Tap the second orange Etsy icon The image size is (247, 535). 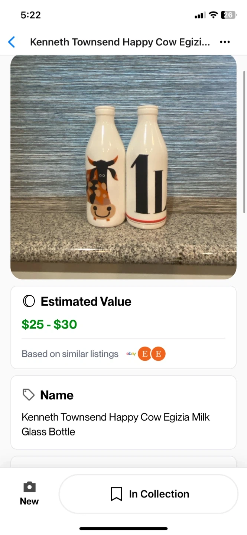pyautogui.click(x=158, y=354)
